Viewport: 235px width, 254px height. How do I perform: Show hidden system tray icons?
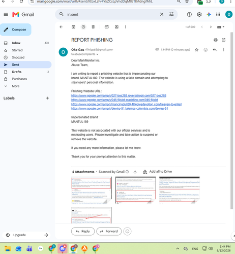178,248
